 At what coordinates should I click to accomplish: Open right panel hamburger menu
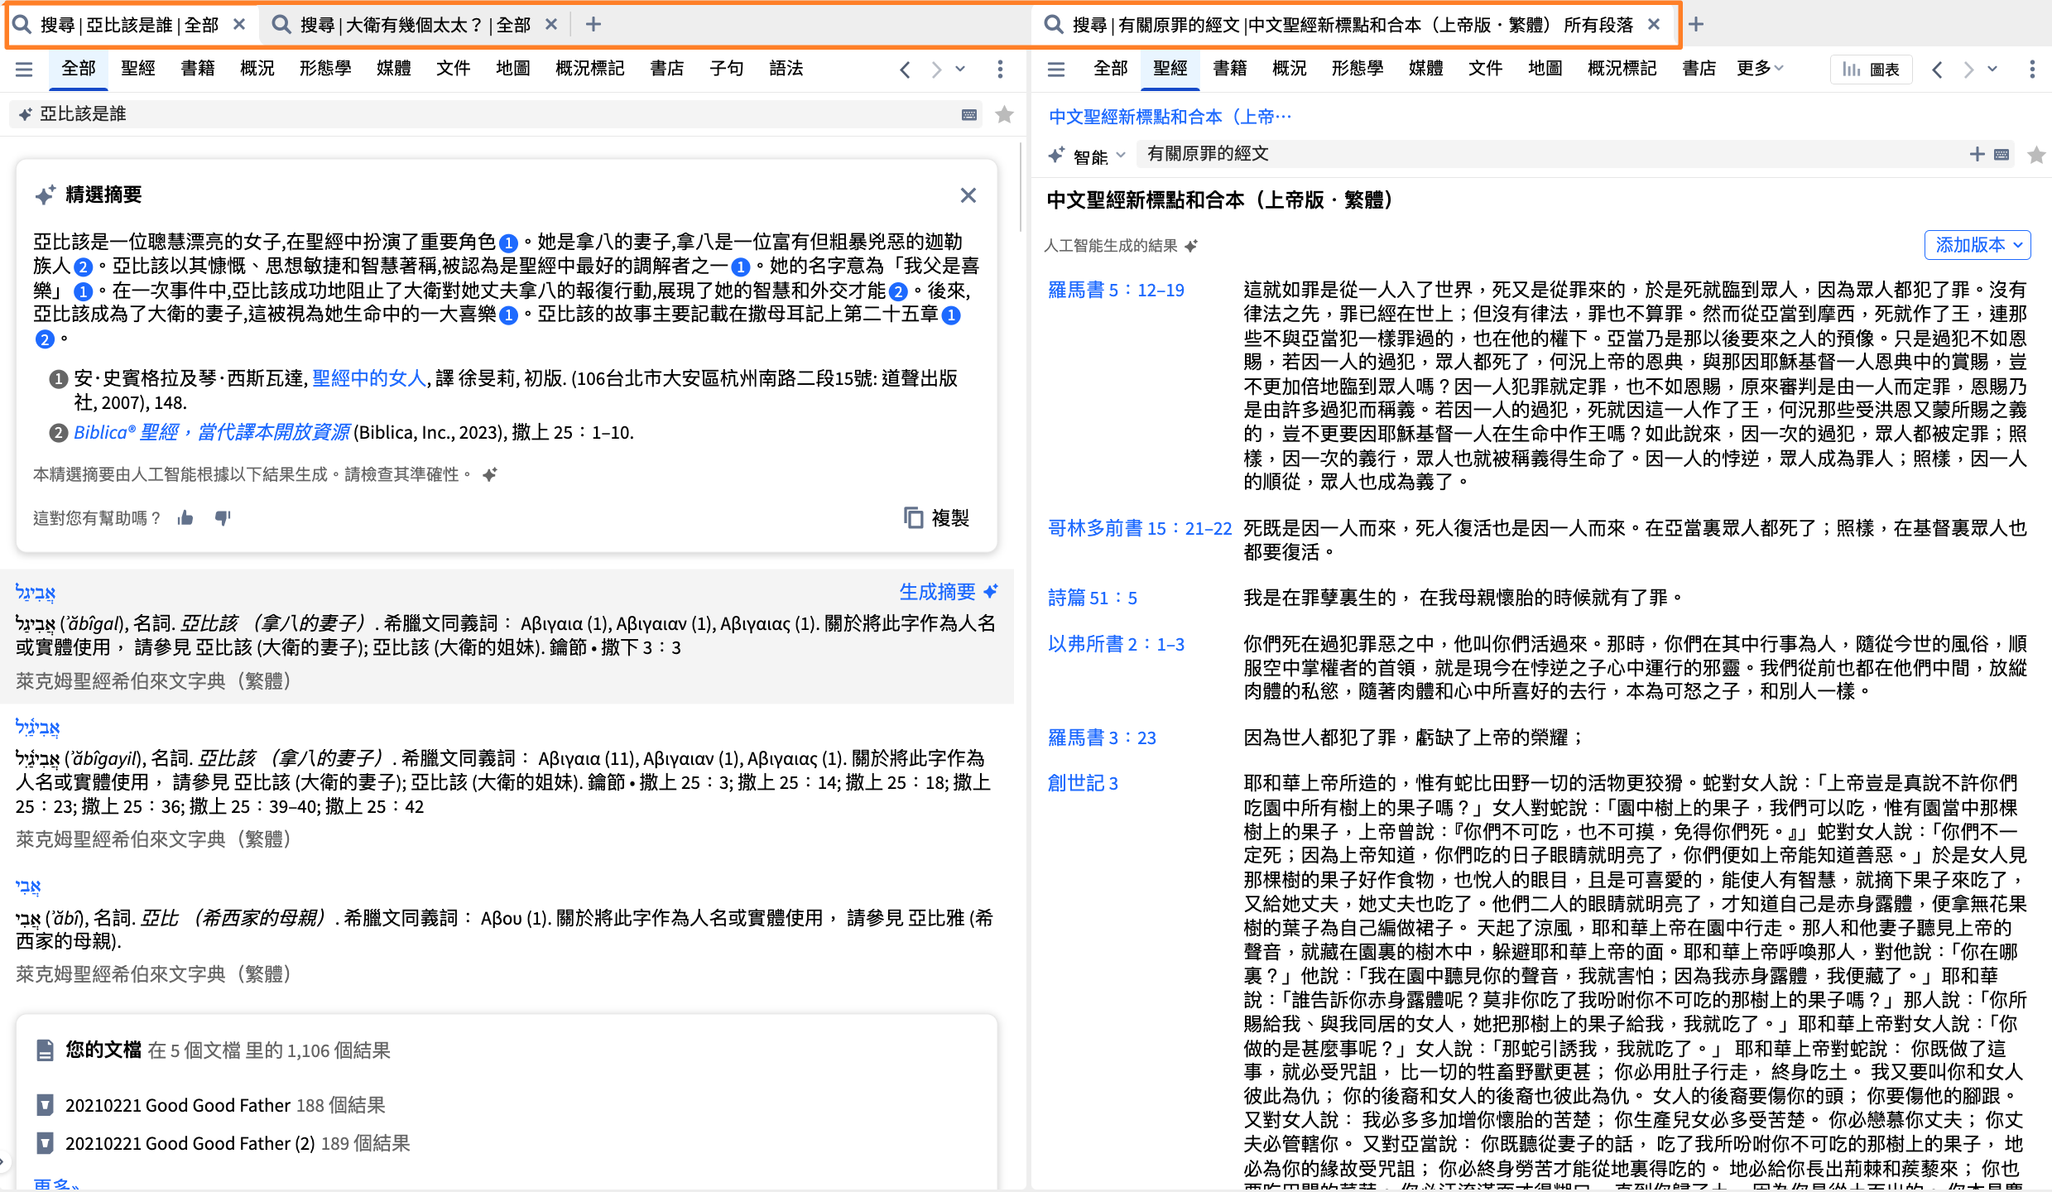pos(1056,70)
